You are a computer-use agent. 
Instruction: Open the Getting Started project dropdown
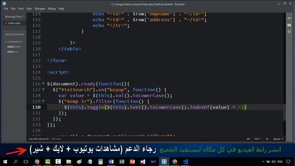click(x=15, y=34)
